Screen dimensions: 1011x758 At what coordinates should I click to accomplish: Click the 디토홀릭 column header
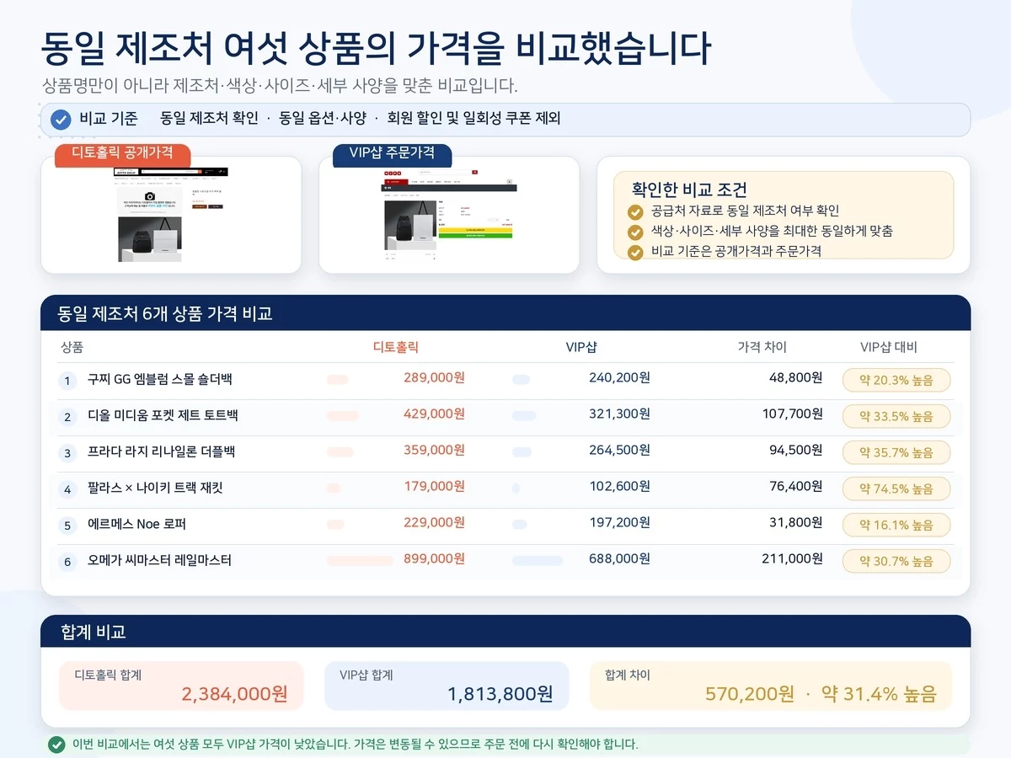(396, 347)
